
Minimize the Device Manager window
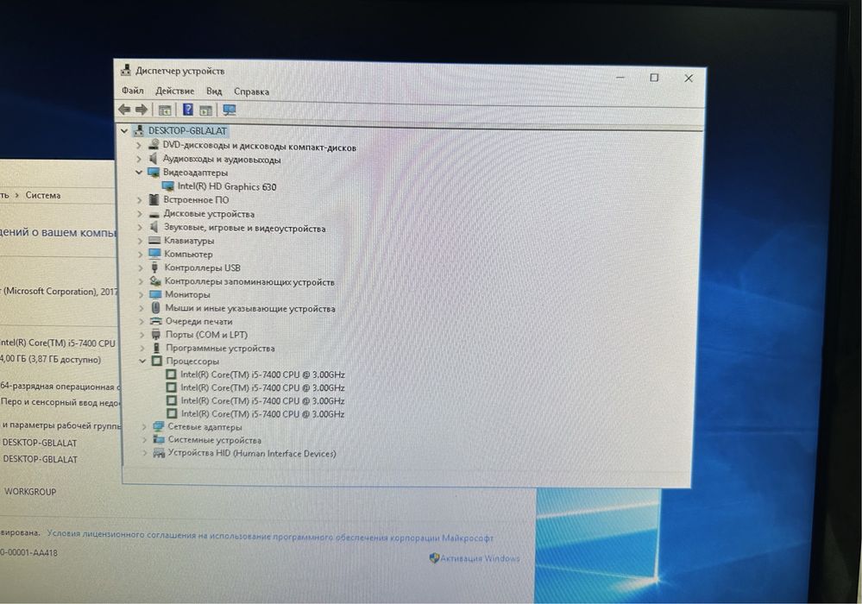(620, 78)
